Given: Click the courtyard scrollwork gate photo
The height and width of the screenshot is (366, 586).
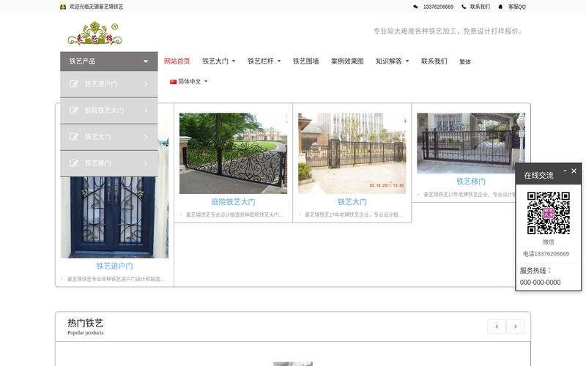Looking at the screenshot, I should coord(233,154).
